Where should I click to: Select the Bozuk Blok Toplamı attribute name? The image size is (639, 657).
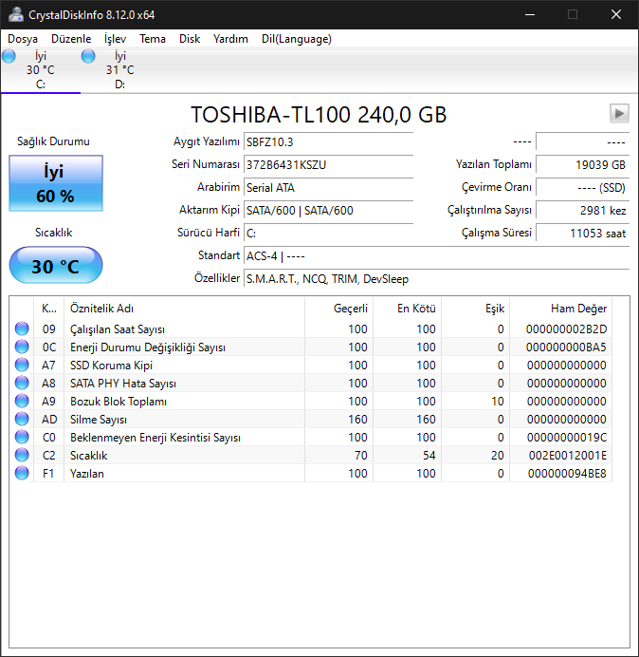pos(119,402)
